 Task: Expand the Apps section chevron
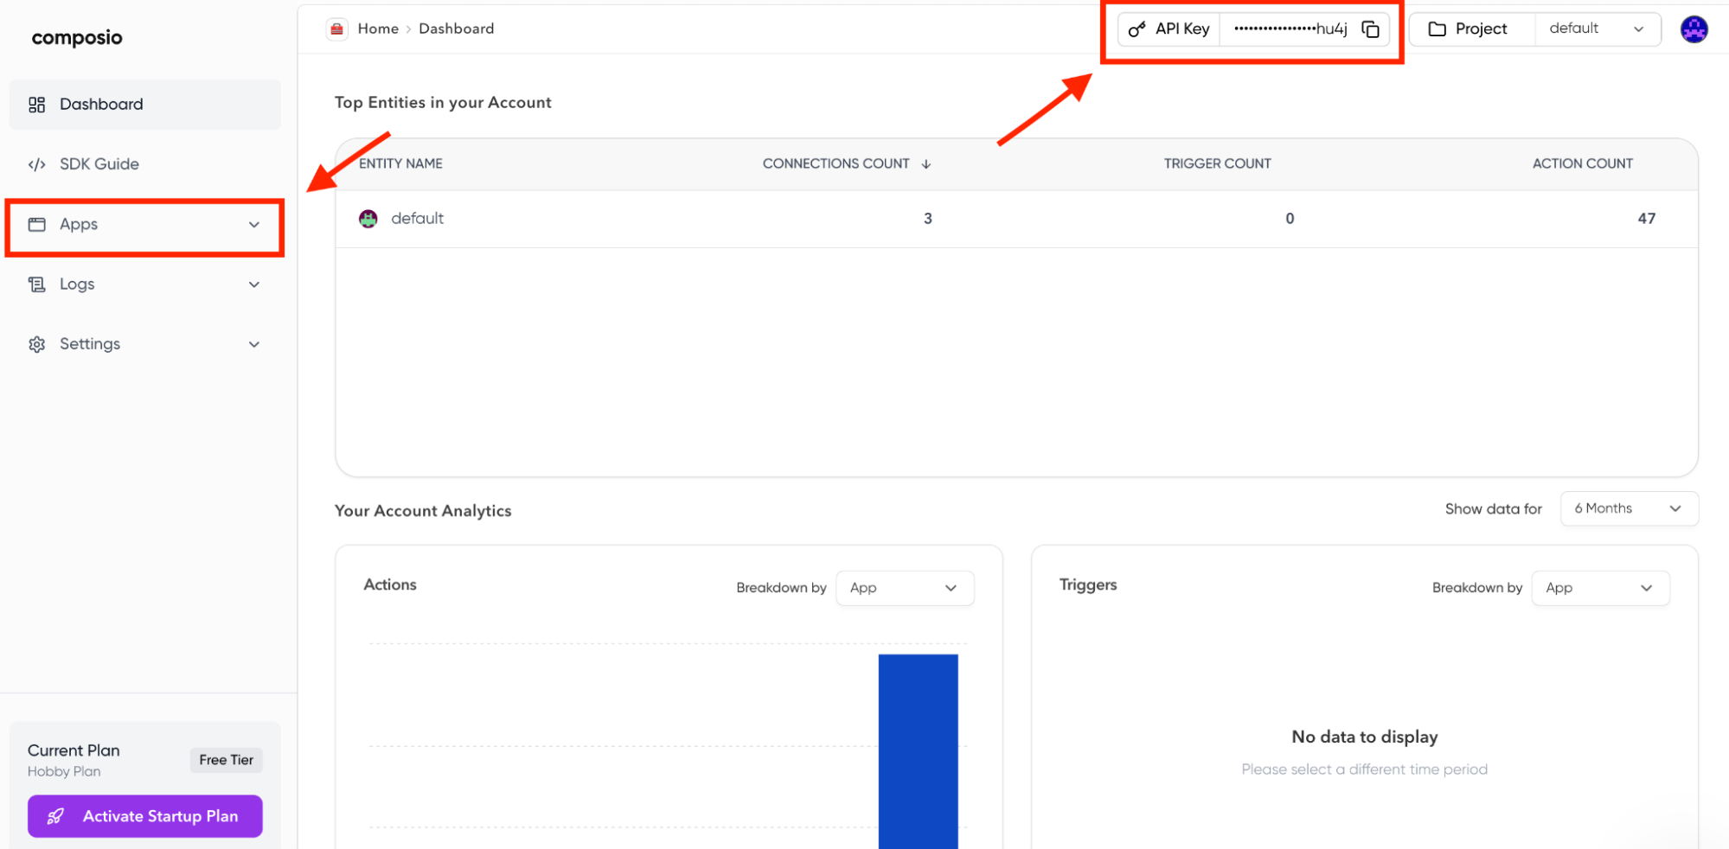[253, 224]
